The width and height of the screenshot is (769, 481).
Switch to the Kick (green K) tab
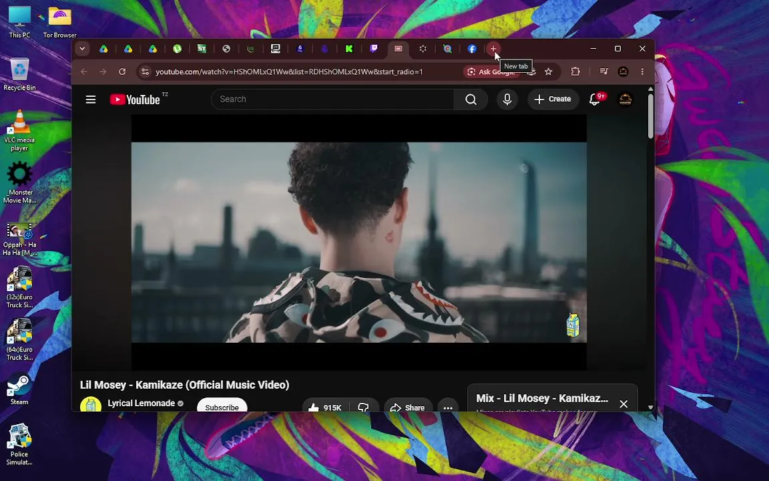349,49
